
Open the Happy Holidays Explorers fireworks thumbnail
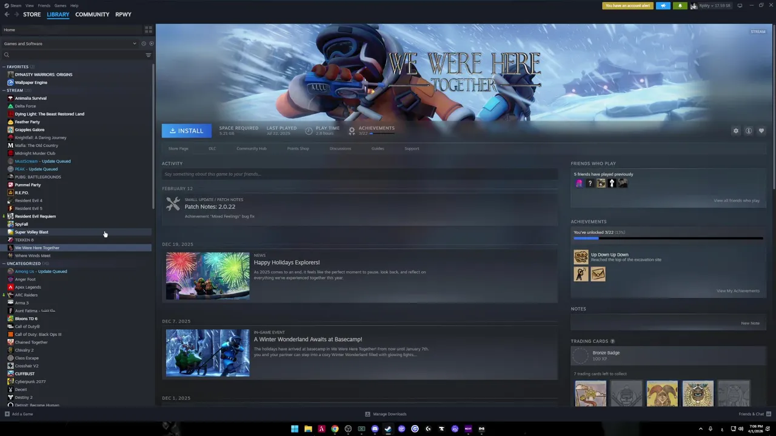[207, 276]
